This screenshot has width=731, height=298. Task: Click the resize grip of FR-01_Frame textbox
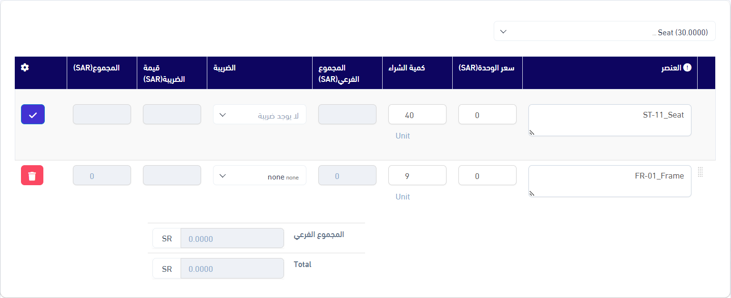(532, 194)
